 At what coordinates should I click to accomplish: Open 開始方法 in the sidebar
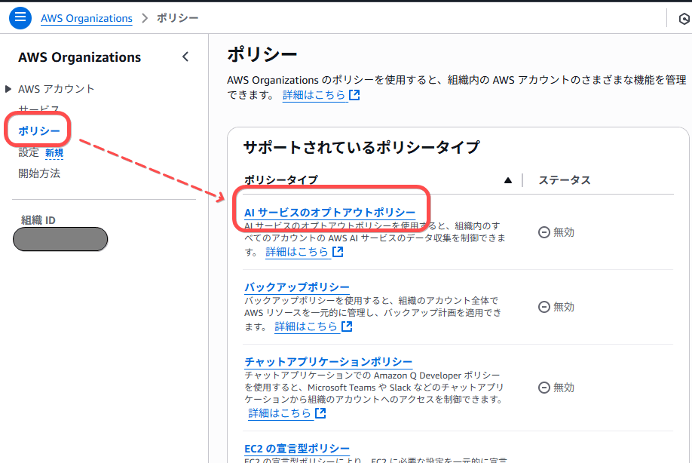[39, 173]
